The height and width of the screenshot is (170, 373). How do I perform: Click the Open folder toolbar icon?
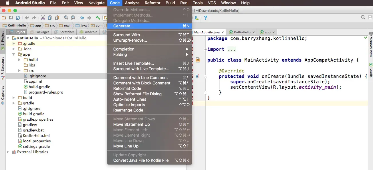(4, 18)
